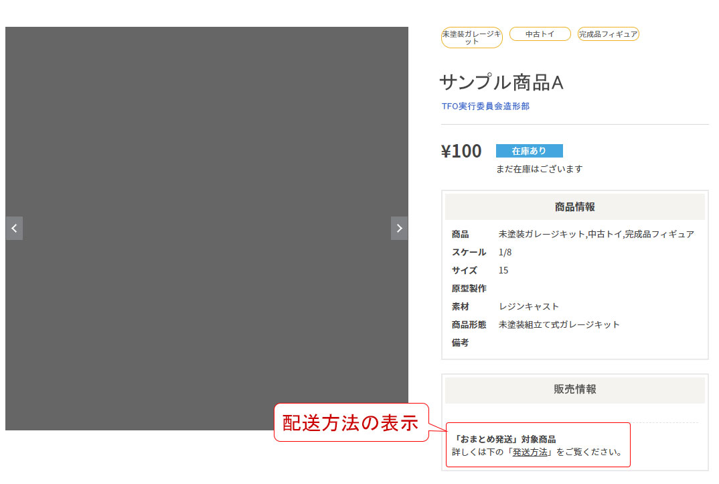Click the blue 在庫あり stock badge

tap(529, 151)
